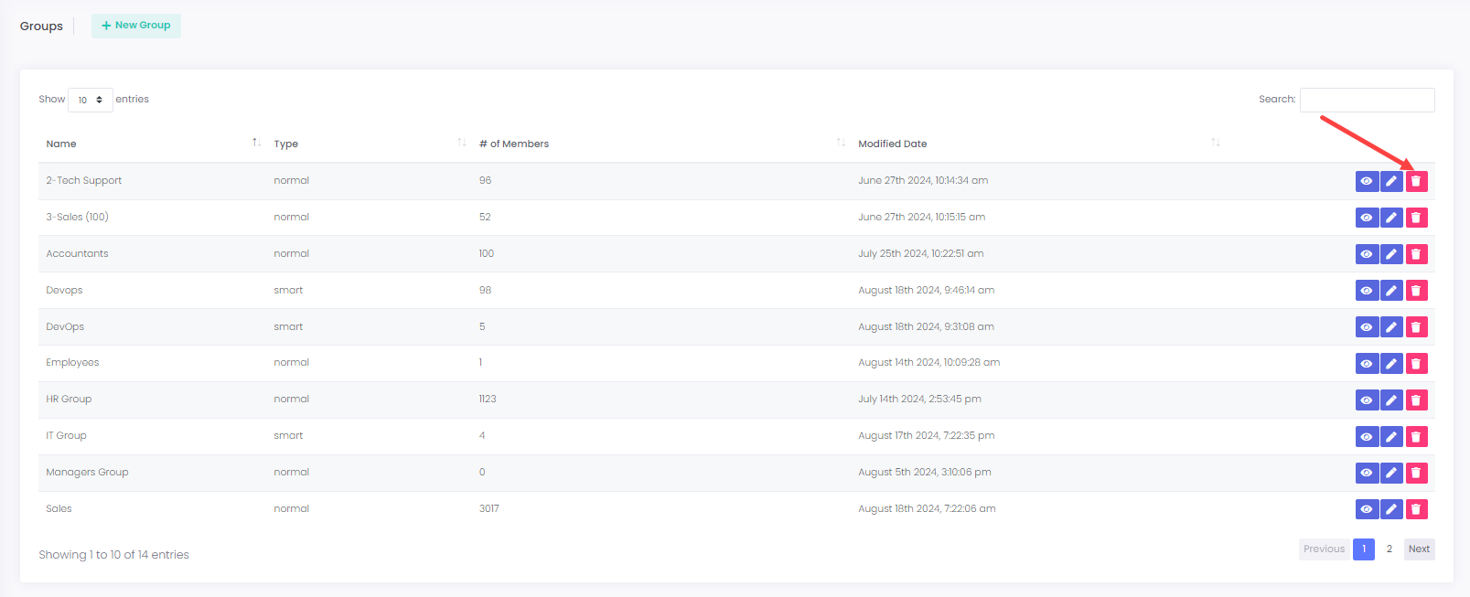
Task: Go to page 2 of results
Action: [x=1389, y=549]
